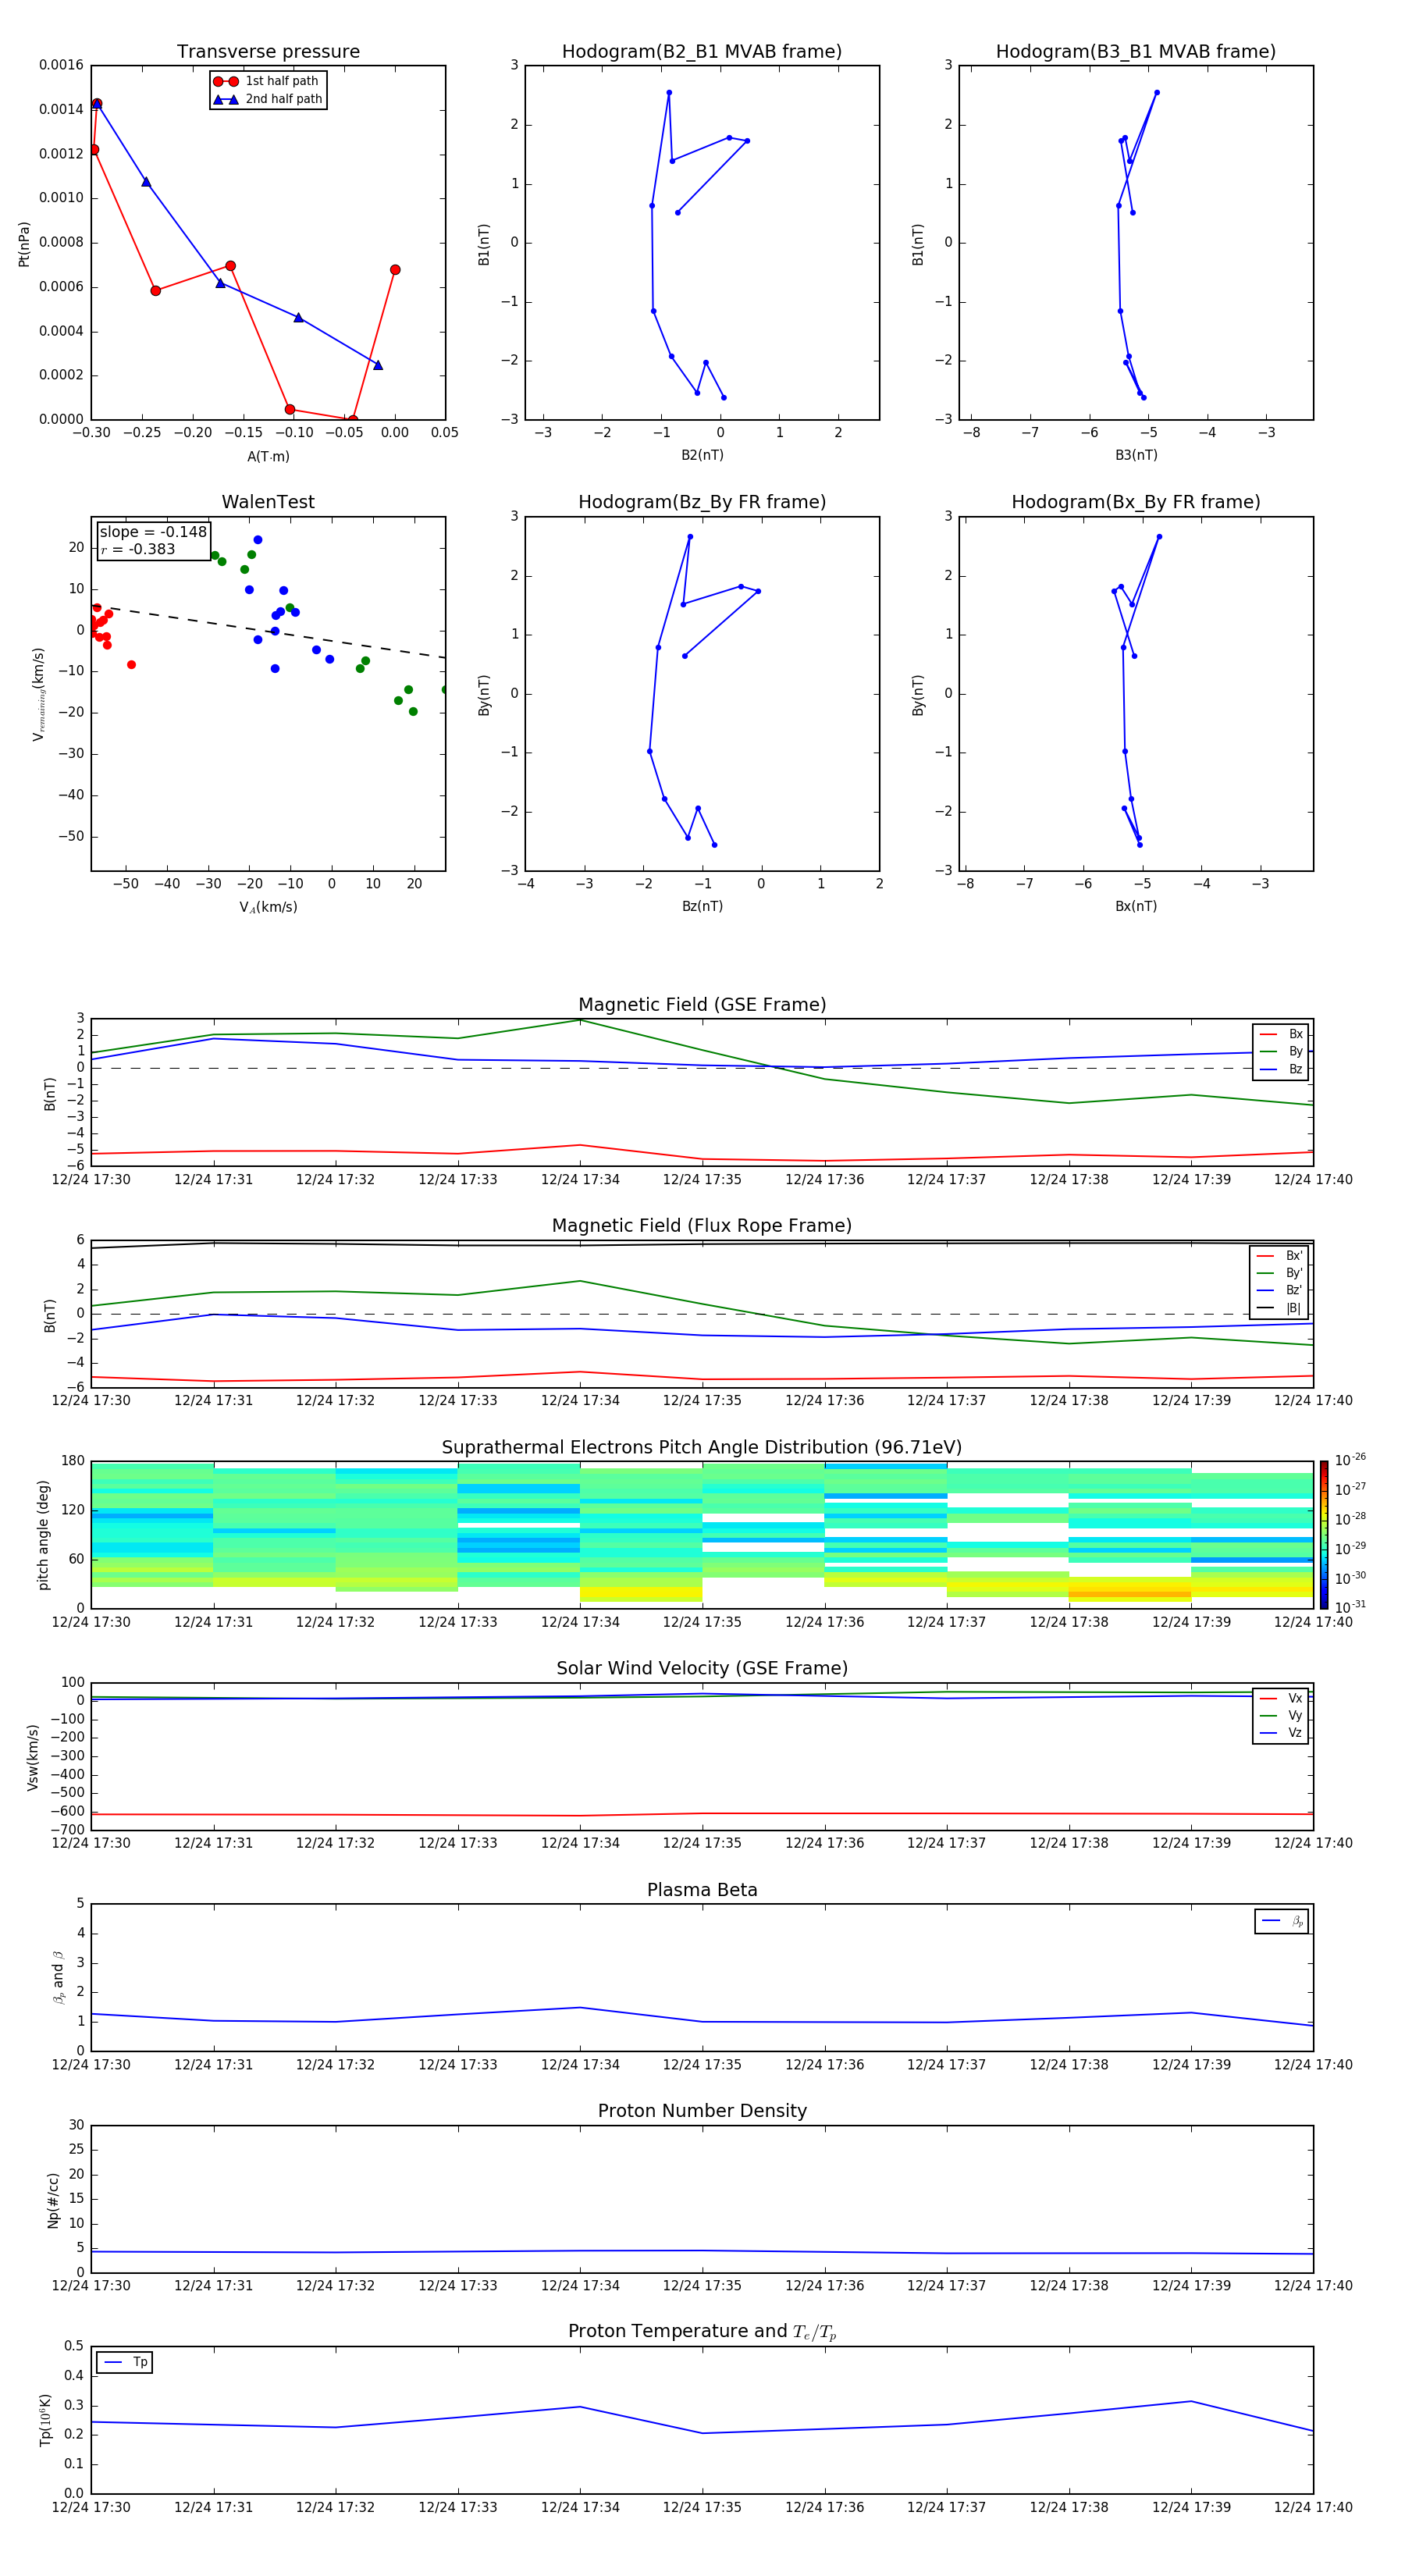Screen dimensions: 1405x2576
Task: Click 'B2(nT)' x-axis label
Action: tap(702, 456)
